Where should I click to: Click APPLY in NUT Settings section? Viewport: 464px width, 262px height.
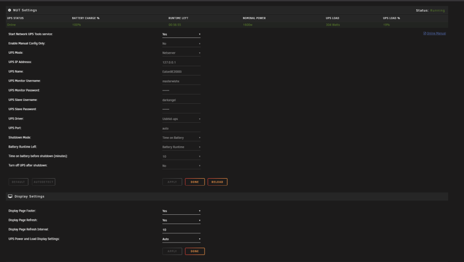coord(172,182)
